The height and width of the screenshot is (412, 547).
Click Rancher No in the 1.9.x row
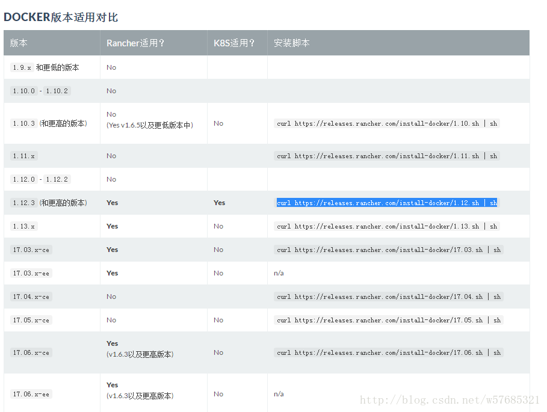click(111, 67)
